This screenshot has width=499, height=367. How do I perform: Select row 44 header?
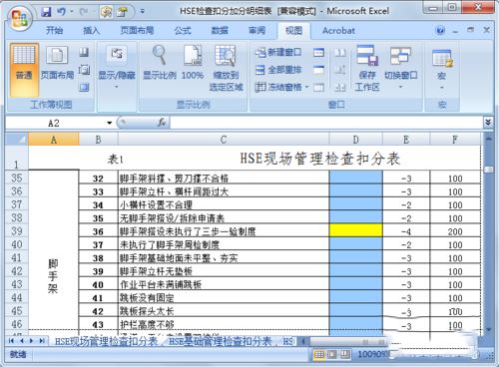click(x=17, y=297)
